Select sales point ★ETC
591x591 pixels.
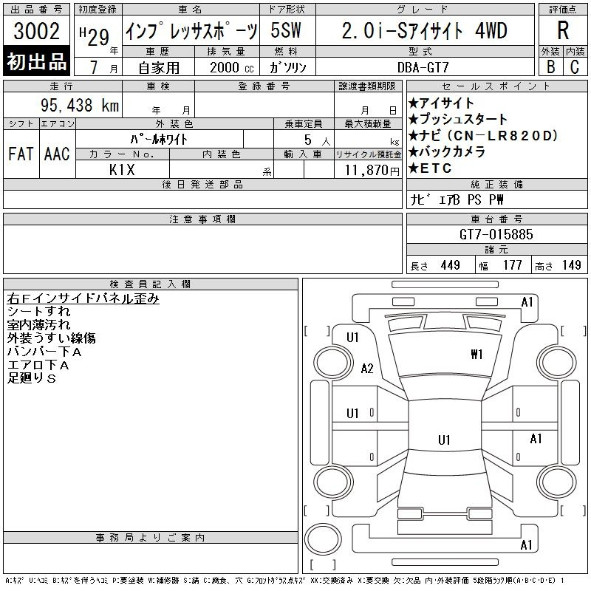tap(430, 168)
